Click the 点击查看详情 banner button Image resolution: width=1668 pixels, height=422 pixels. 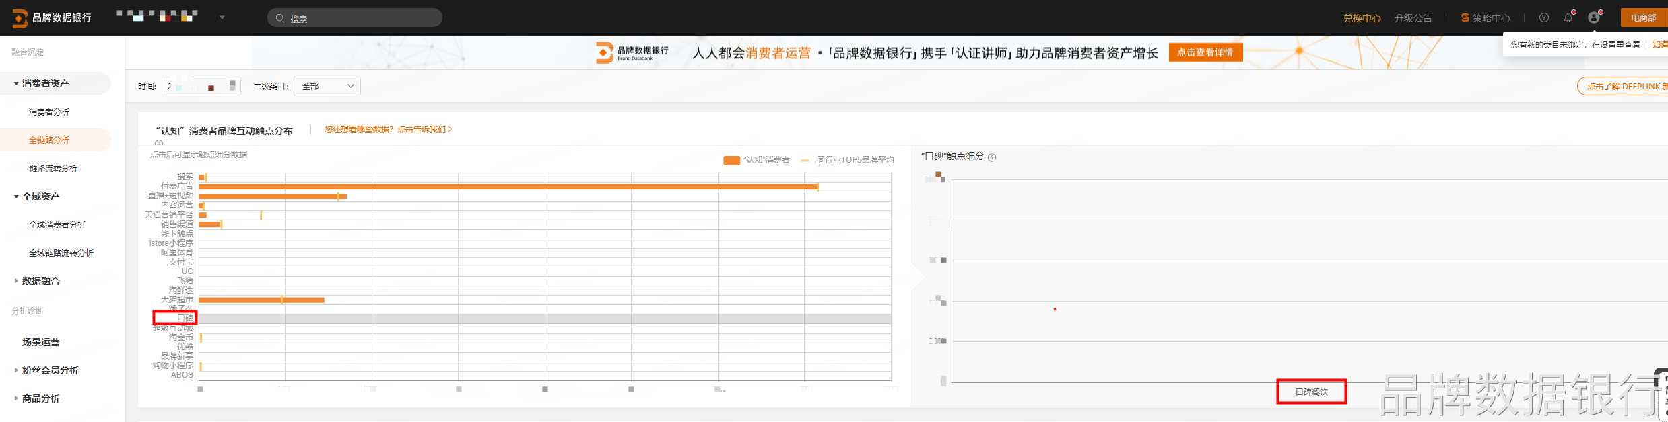click(x=1205, y=52)
